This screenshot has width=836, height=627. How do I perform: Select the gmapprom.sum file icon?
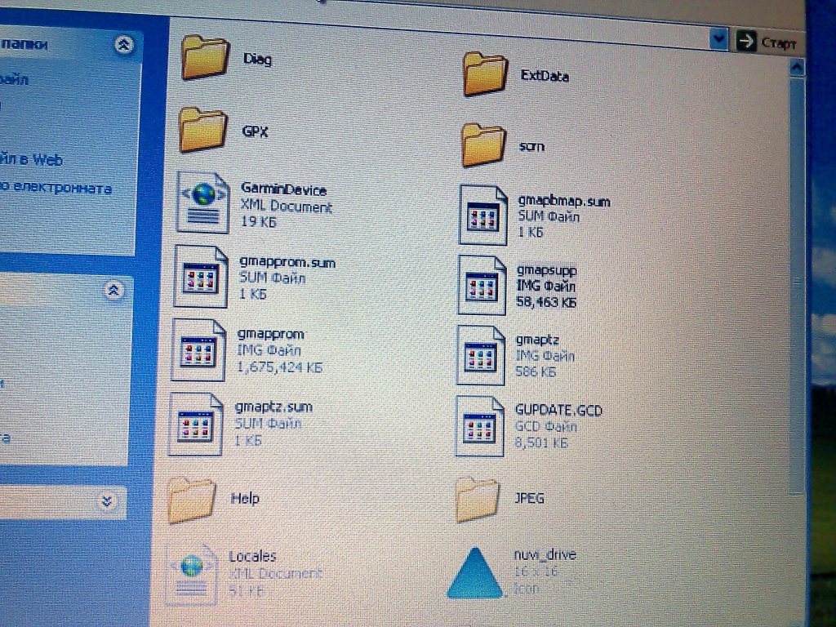(201, 276)
